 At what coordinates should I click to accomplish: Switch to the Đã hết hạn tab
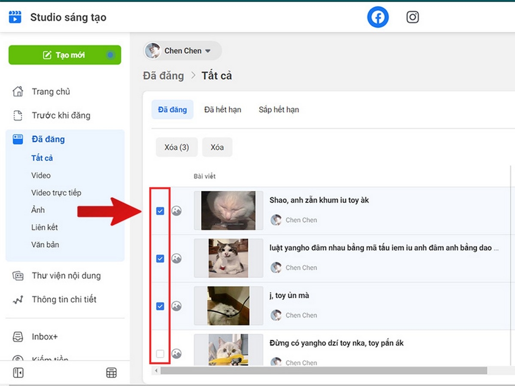tap(222, 110)
